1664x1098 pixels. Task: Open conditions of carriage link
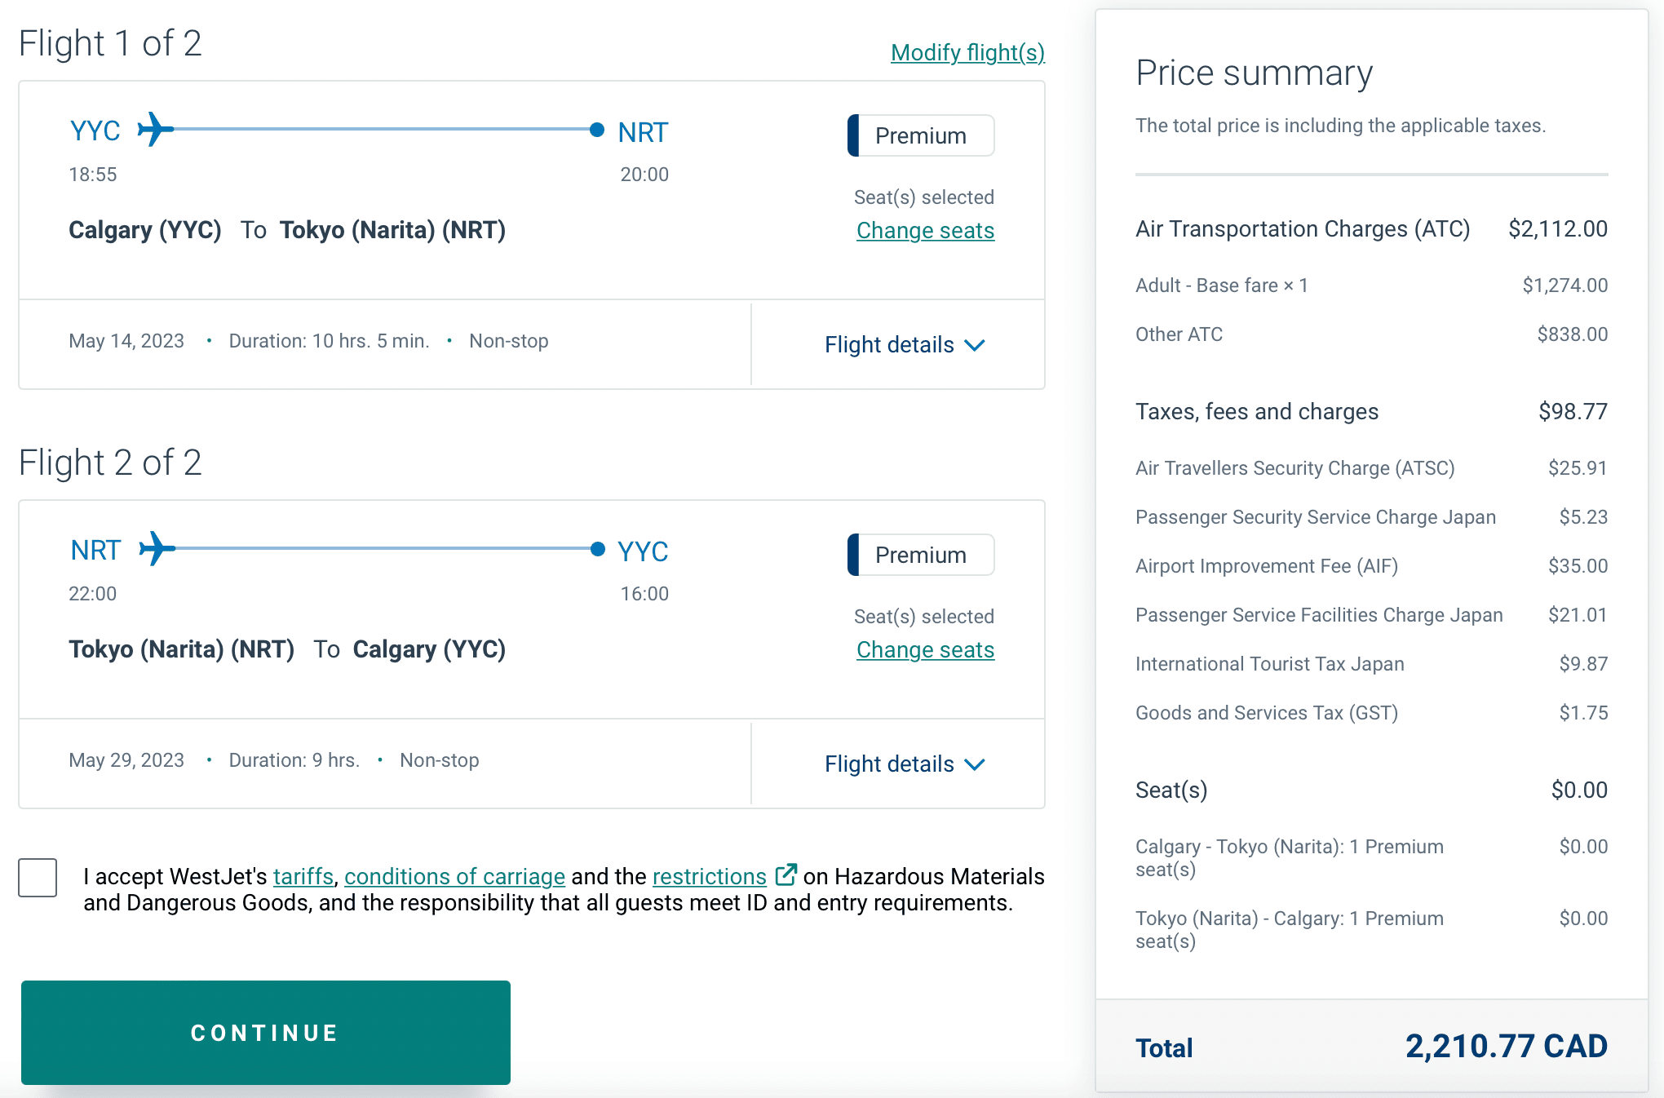pos(454,876)
